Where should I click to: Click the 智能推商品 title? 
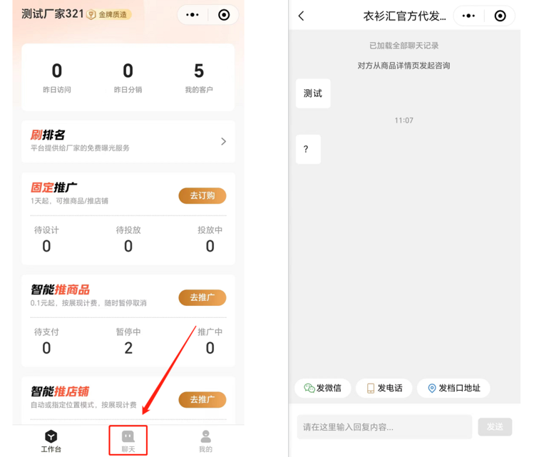(x=61, y=289)
